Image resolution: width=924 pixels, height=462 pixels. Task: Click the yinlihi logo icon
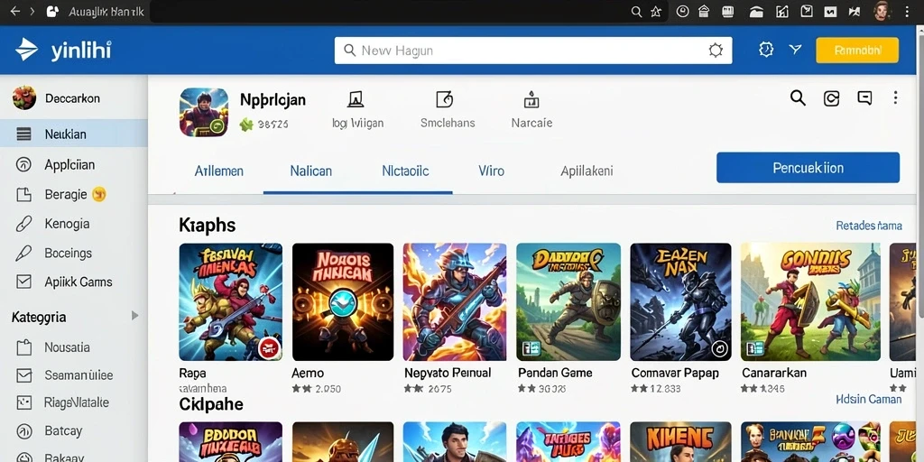(26, 51)
